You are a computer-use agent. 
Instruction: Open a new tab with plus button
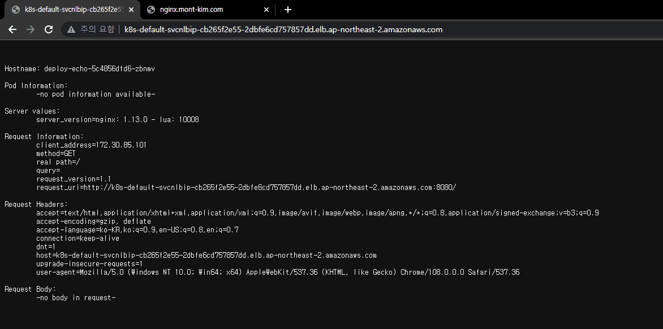point(288,10)
